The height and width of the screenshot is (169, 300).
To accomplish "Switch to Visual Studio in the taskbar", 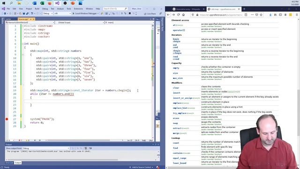I will point(57,3).
